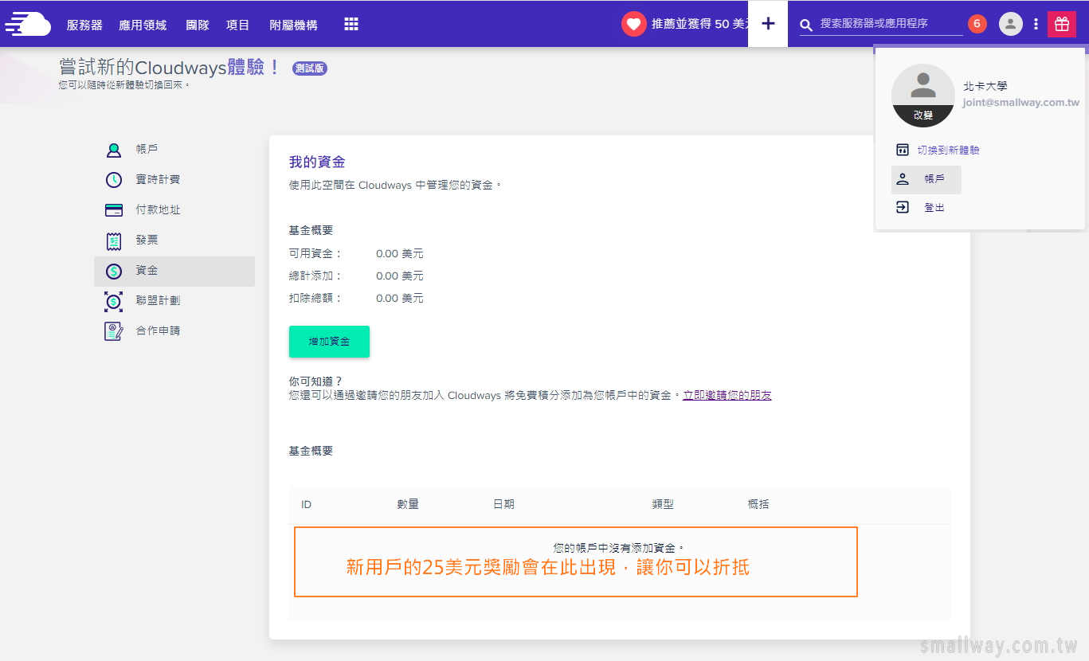Click the 日期 column header
Viewport: 1089px width, 661px height.
tap(503, 504)
